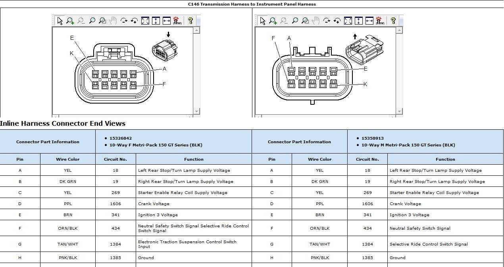Activate the Pan hand tool on left viewer
Viewport: 504px width, 267px height.
tap(114, 20)
